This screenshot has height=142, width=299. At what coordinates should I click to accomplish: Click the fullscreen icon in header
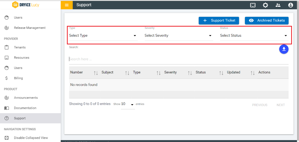(253, 5)
